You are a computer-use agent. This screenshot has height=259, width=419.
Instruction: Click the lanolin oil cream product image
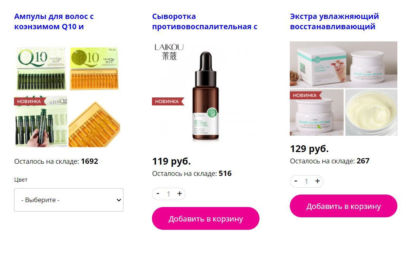pyautogui.click(x=344, y=88)
